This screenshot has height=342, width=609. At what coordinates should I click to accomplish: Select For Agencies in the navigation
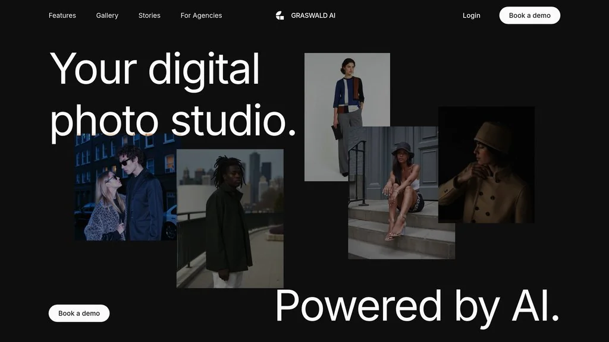click(201, 15)
